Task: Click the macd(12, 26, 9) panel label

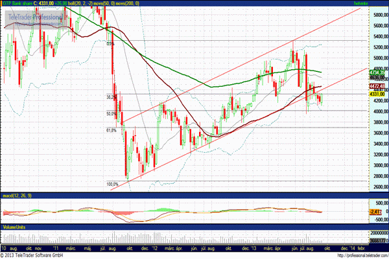Action: click(16, 196)
